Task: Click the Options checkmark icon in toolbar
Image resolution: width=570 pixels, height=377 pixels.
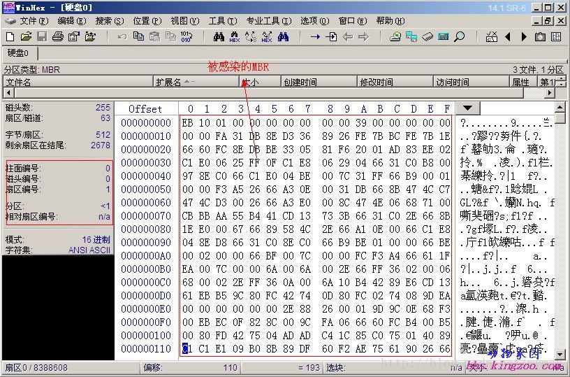Action: (492, 37)
